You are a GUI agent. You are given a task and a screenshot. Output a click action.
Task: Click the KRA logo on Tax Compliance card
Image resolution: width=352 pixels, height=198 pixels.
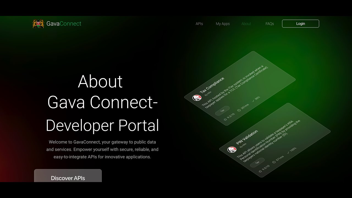pos(197,98)
